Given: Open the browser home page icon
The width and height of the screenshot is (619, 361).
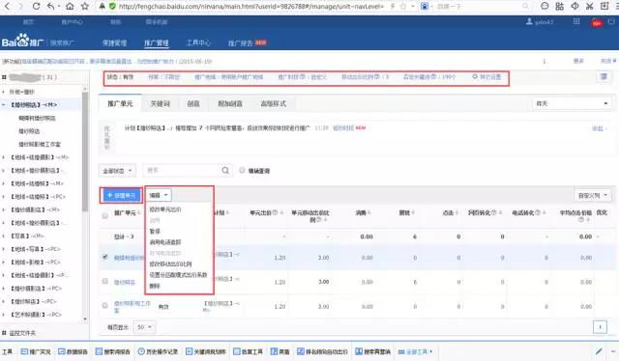Looking at the screenshot, I should 70,7.
